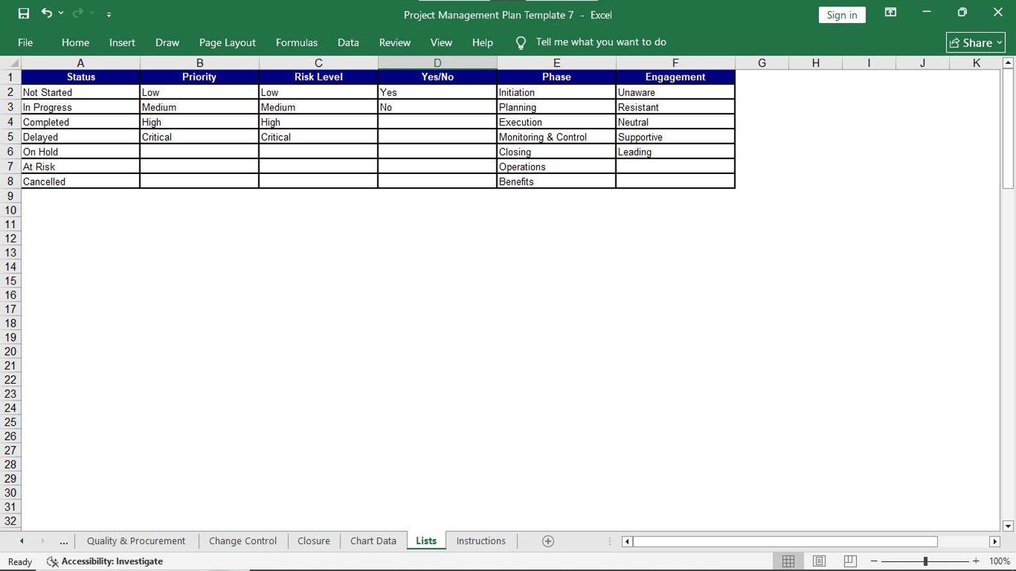Image resolution: width=1016 pixels, height=571 pixels.
Task: Select the 'Delayed' cell
Action: [x=81, y=137]
